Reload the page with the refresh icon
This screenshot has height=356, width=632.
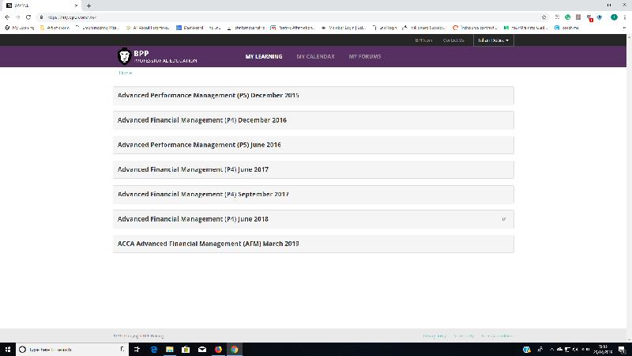coord(28,17)
